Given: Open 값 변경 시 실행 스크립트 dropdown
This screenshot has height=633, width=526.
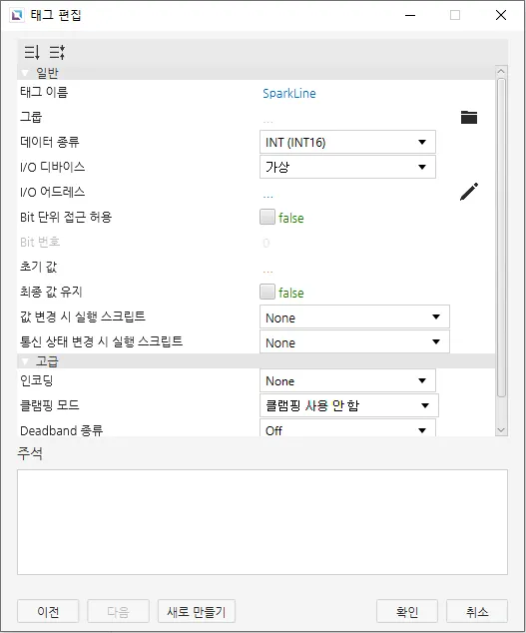Looking at the screenshot, I should (354, 316).
